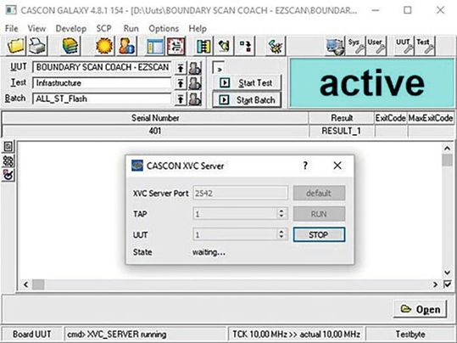Click the active status banner
The image size is (457, 343).
(372, 83)
